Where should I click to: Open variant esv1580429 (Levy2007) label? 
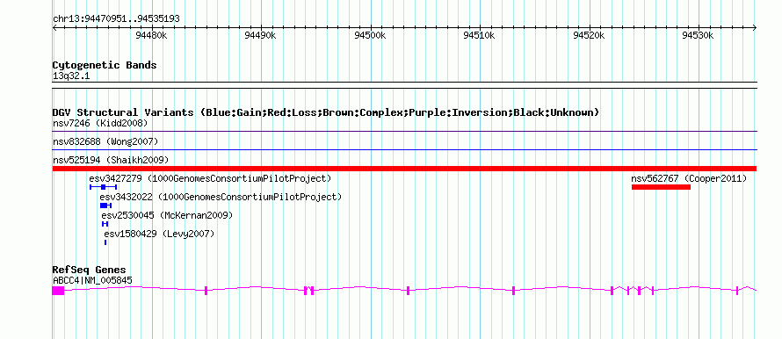coord(159,234)
